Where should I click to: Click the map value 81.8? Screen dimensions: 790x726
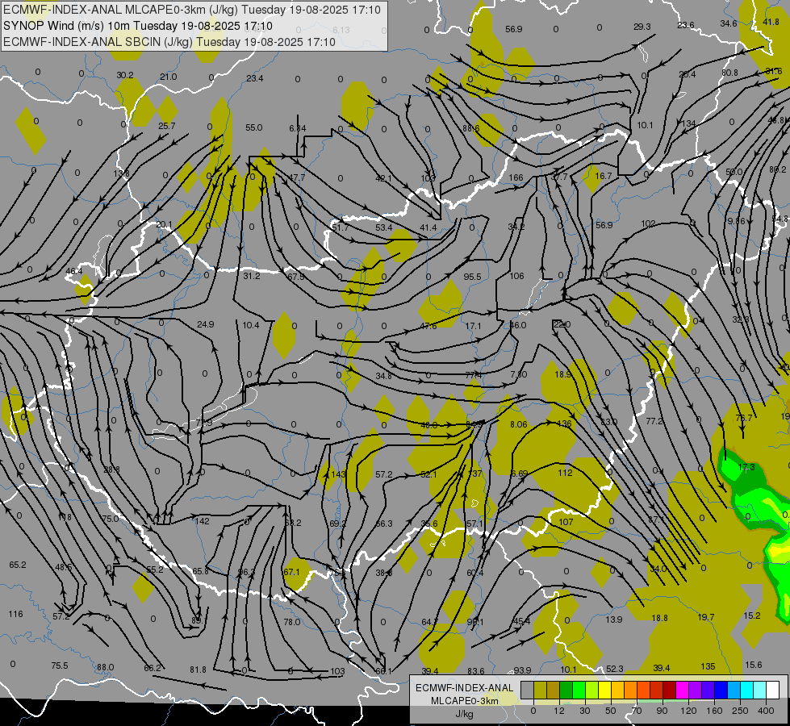[198, 670]
